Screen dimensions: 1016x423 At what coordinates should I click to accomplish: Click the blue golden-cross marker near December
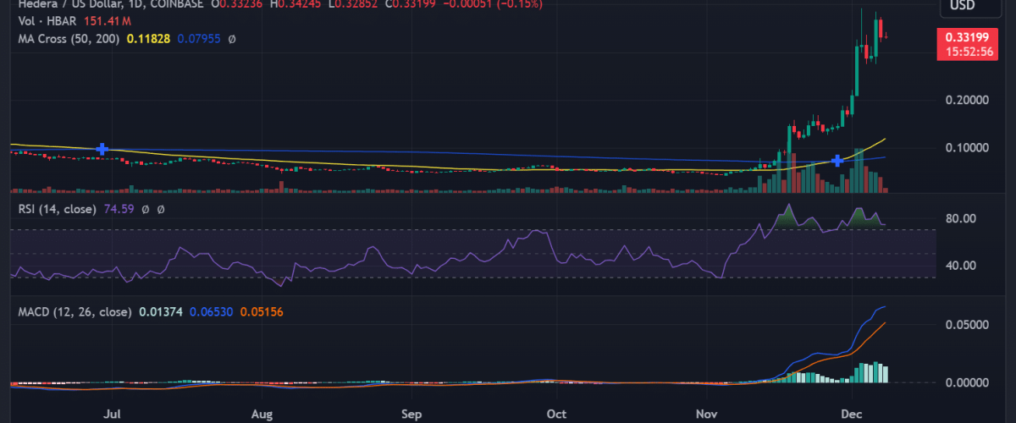pyautogui.click(x=837, y=161)
